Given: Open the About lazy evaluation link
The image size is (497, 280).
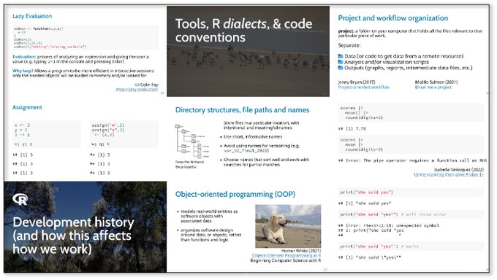Looking at the screenshot, I should pyautogui.click(x=137, y=90).
